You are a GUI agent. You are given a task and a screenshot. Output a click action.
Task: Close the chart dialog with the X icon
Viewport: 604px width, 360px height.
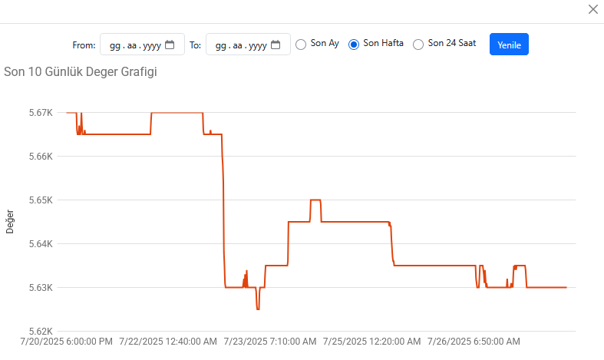[592, 9]
